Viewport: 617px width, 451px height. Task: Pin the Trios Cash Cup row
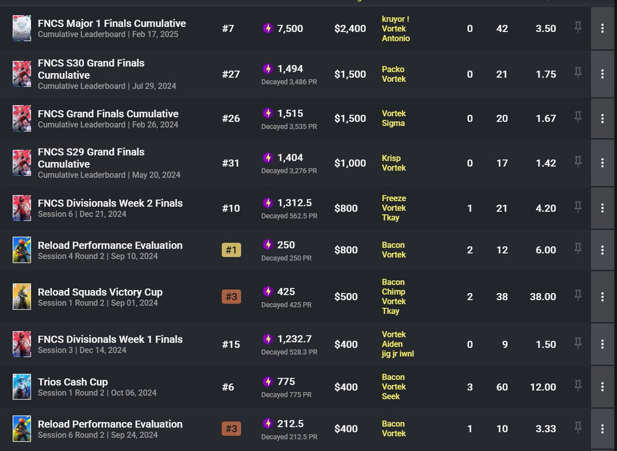pyautogui.click(x=578, y=386)
